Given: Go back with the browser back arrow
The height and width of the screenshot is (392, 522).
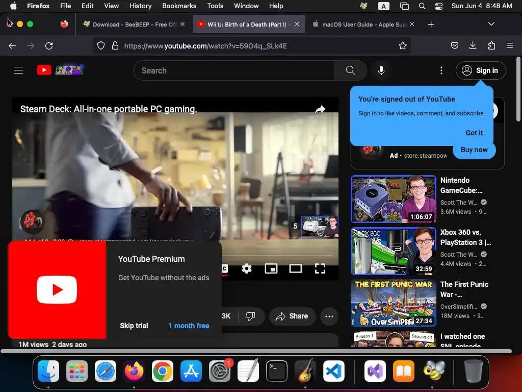Looking at the screenshot, I should coord(12,45).
